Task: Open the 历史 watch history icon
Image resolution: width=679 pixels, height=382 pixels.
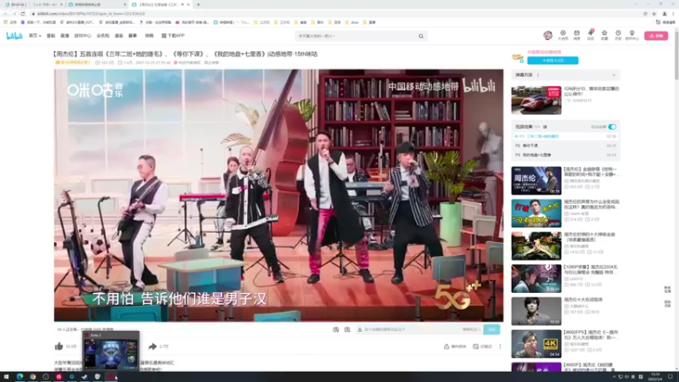Action: point(618,35)
